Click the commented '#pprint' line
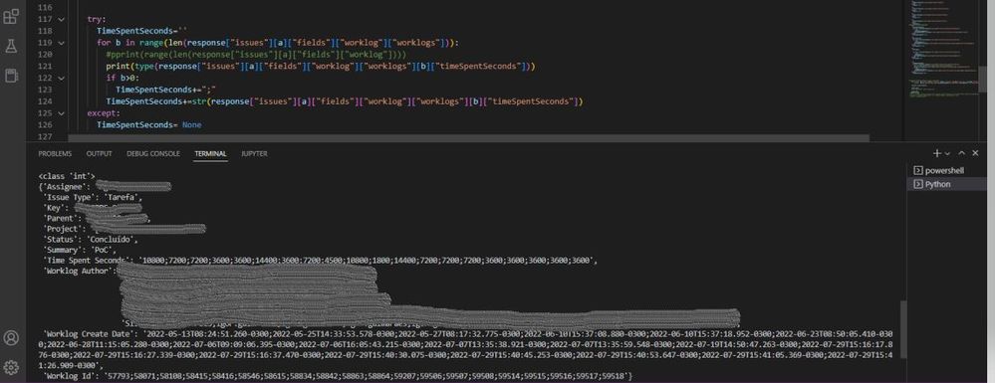This screenshot has width=995, height=383. (x=256, y=55)
